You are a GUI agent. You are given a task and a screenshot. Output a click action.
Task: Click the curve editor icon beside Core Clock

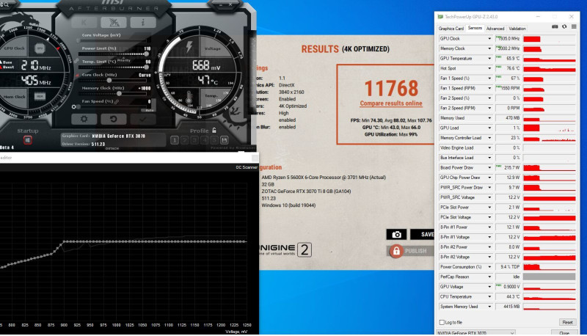(77, 75)
